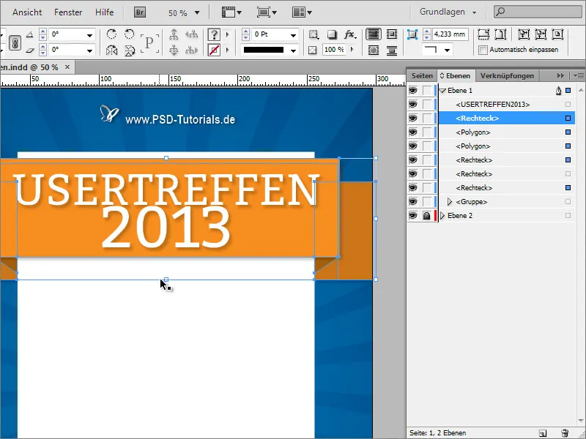Create new layer in Ebenen panel
586x439 pixels.
[543, 433]
